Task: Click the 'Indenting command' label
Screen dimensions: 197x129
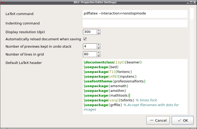Action: pyautogui.click(x=23, y=23)
